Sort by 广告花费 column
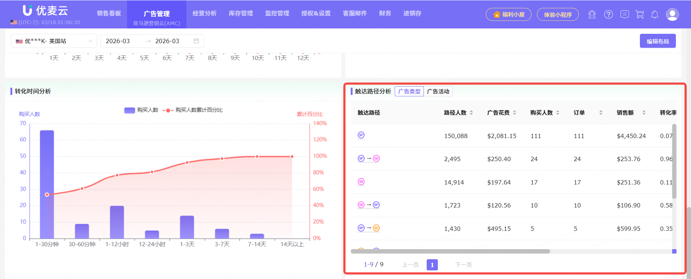Screen dimensions: 691x279 click(514, 113)
